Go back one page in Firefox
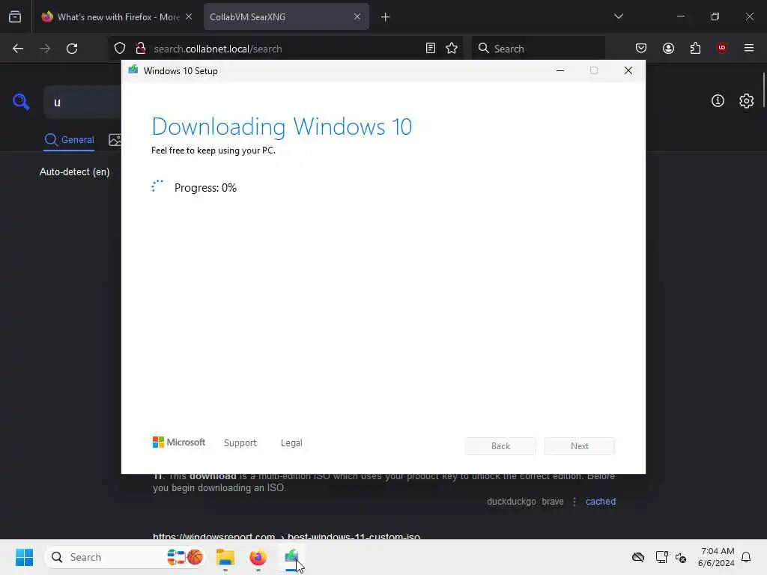 pos(18,49)
